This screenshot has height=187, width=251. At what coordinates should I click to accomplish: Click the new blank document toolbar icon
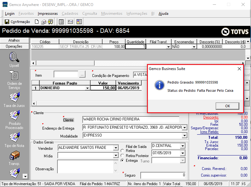pos(37,22)
